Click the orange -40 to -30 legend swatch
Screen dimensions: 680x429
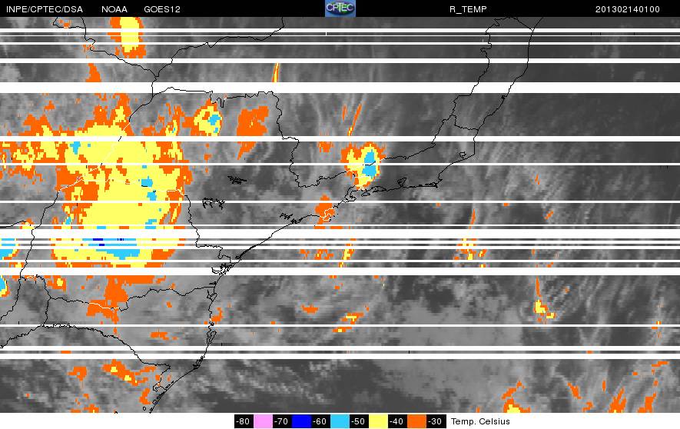416,421
